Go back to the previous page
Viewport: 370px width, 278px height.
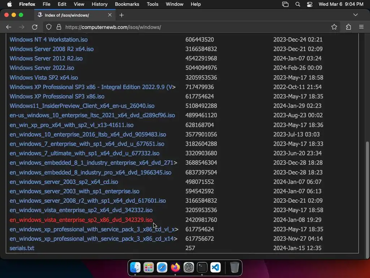[9, 27]
